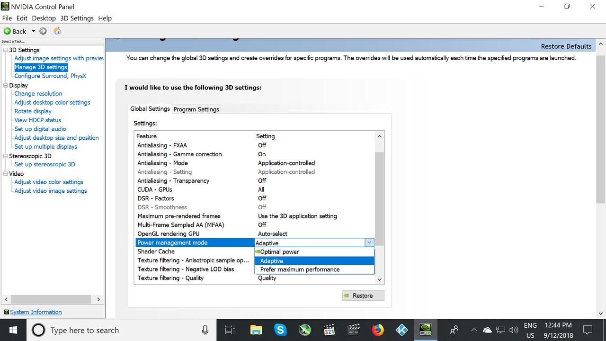Screen dimensions: 606x341
Task: Show hidden system tray icons
Action: click(474, 330)
